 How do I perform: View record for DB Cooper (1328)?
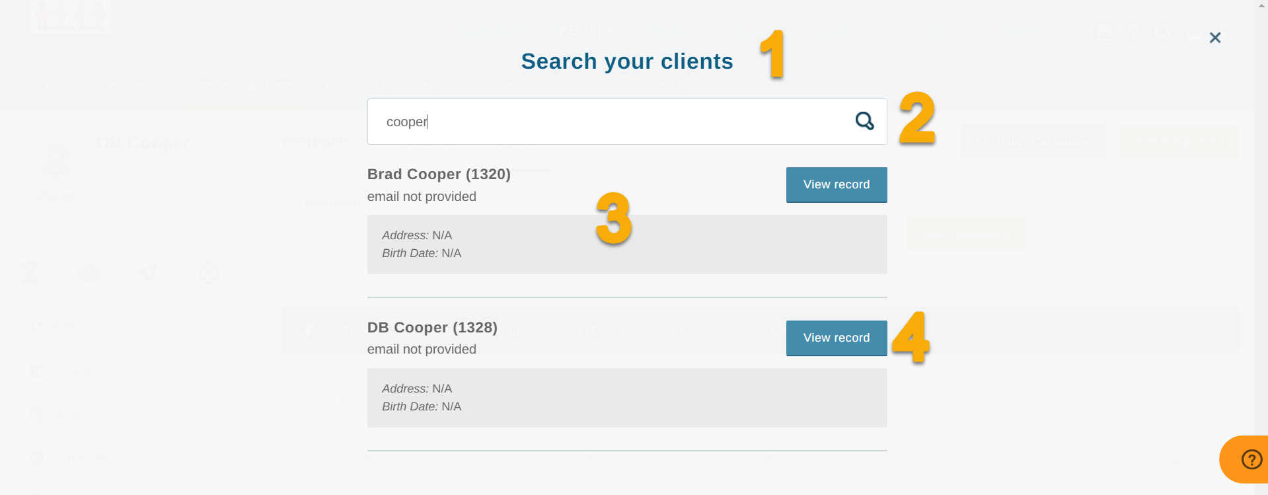pos(836,338)
